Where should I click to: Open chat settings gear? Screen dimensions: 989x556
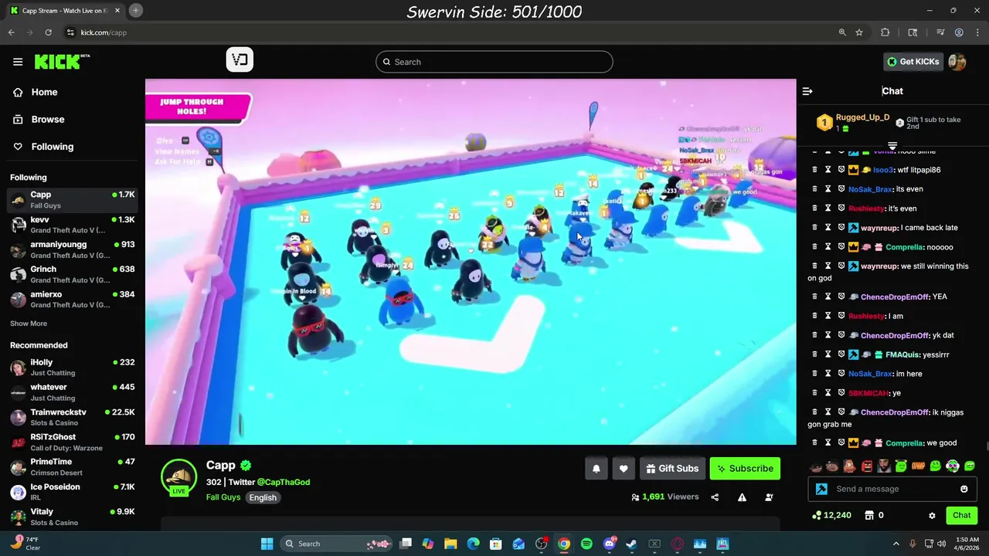click(932, 515)
